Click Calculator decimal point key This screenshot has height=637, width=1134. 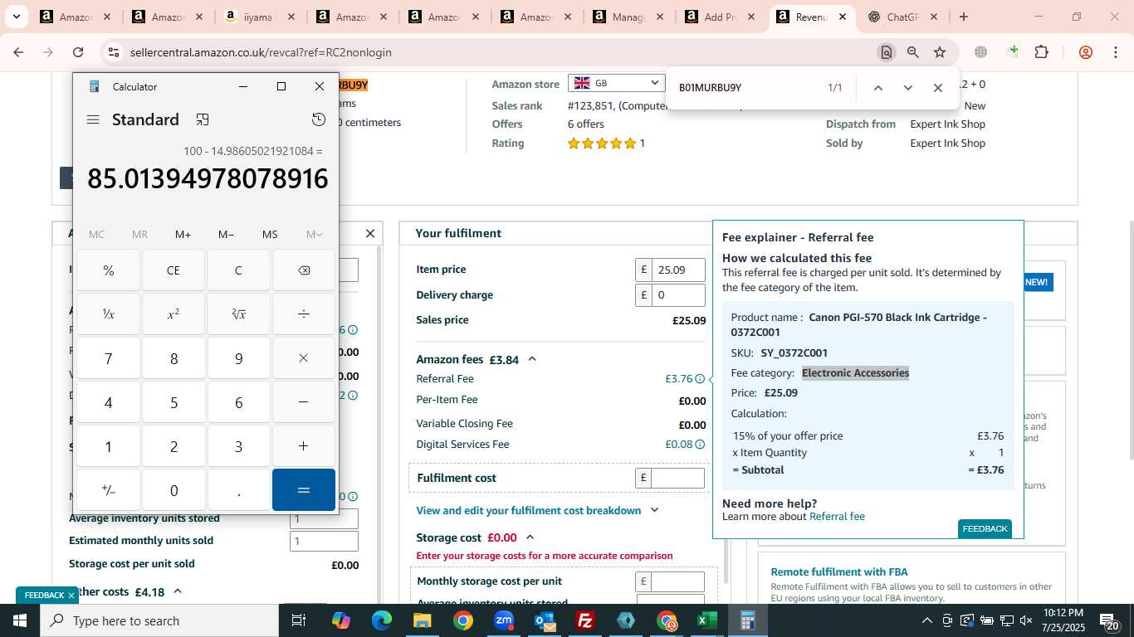238,490
